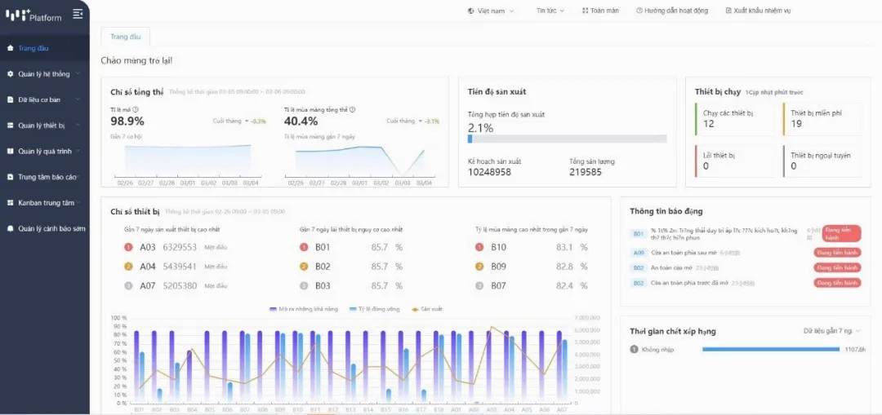Open Hướng dẫn hoạt động guide

(671, 11)
